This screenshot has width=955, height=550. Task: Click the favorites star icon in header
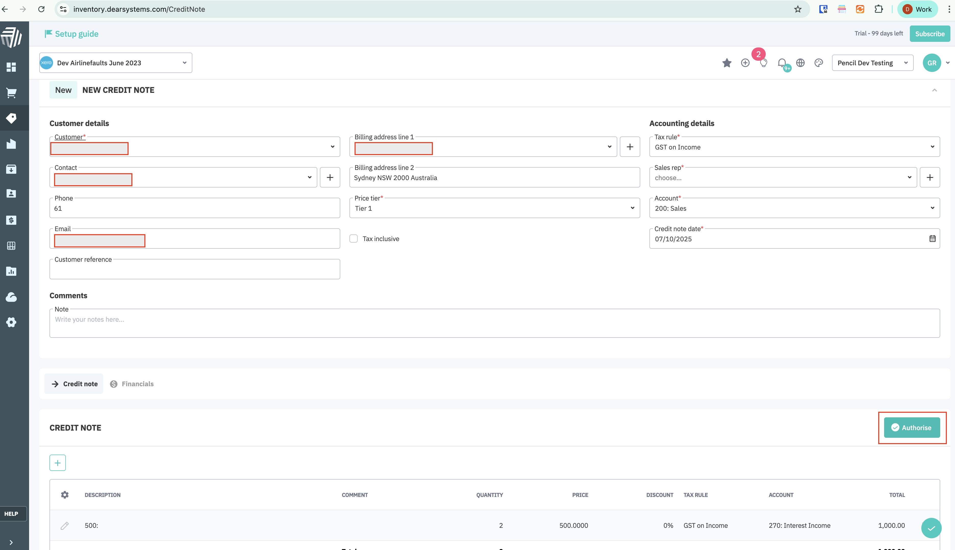[726, 63]
